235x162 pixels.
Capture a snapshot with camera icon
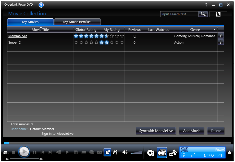(99, 152)
